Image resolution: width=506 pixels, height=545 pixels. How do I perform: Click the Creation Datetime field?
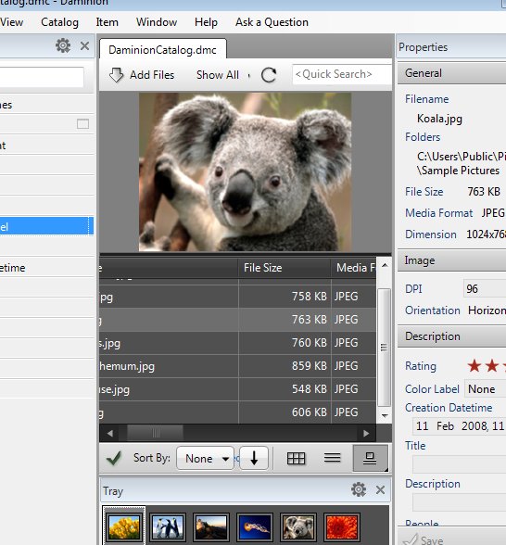point(459,425)
